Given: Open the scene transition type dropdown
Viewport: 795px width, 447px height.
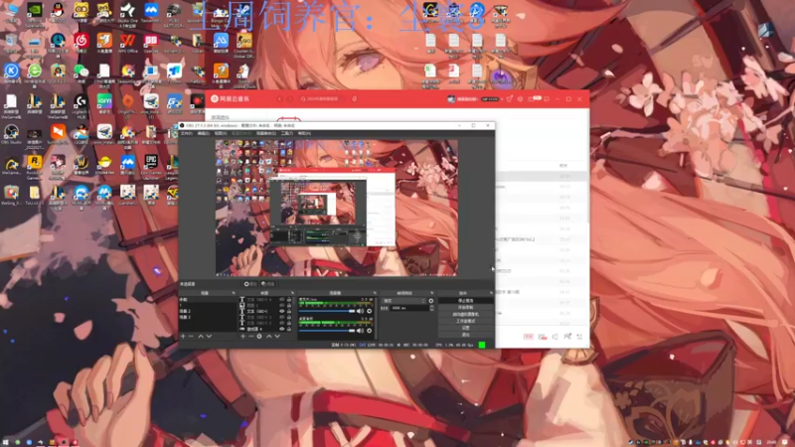Looking at the screenshot, I should pos(404,301).
